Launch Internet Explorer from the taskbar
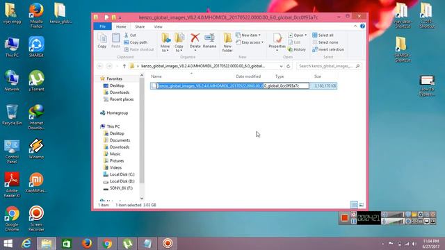The height and width of the screenshot is (250, 445). point(26,244)
